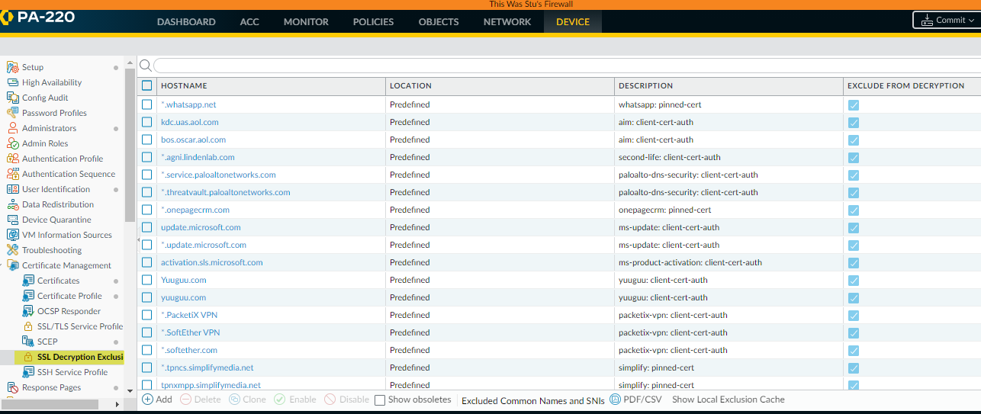Screen dimensions: 981x414
Task: Switch to the POLICIES tab
Action: pos(373,21)
